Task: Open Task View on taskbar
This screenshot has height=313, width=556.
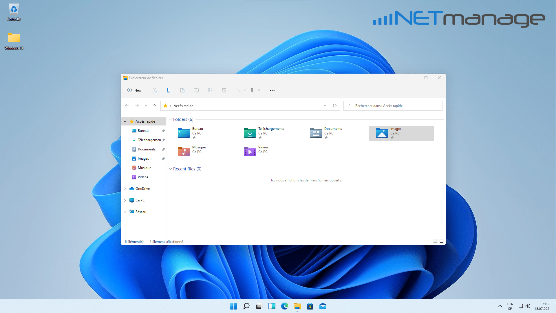Action: coord(259,306)
